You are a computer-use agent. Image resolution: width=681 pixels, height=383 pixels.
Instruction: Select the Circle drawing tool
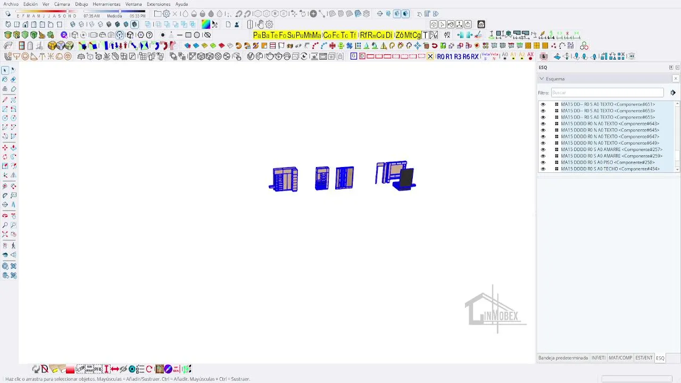pos(5,118)
